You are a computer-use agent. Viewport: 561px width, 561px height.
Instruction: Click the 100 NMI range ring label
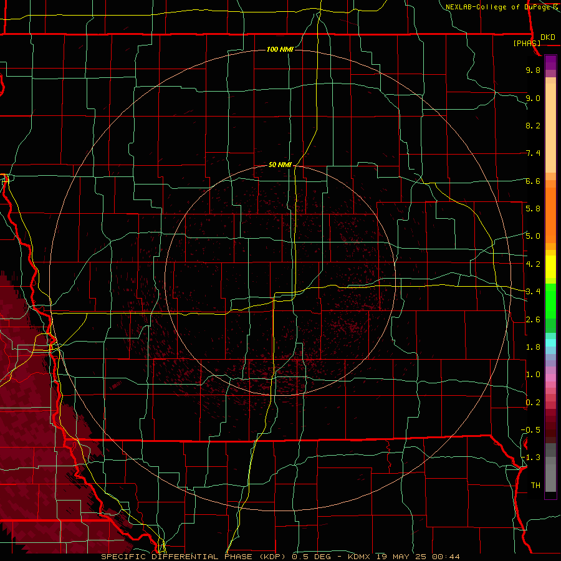[x=280, y=49]
